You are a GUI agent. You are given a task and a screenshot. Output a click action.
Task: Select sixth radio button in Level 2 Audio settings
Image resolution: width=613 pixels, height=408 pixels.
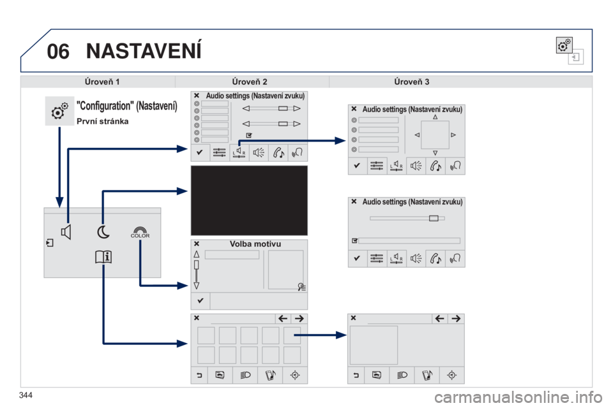197,140
